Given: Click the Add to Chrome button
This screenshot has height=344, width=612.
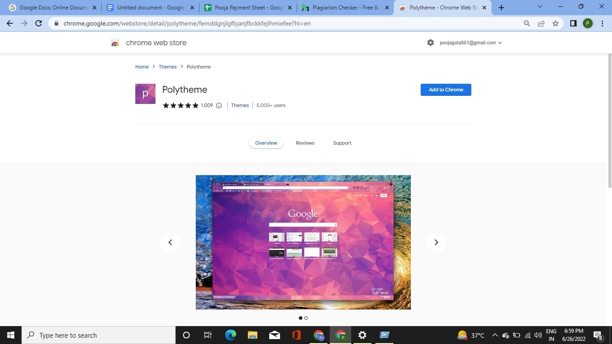Looking at the screenshot, I should (446, 90).
